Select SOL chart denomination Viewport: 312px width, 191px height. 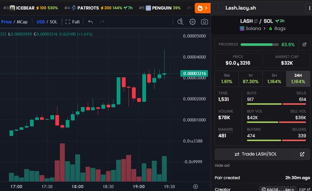pyautogui.click(x=53, y=22)
